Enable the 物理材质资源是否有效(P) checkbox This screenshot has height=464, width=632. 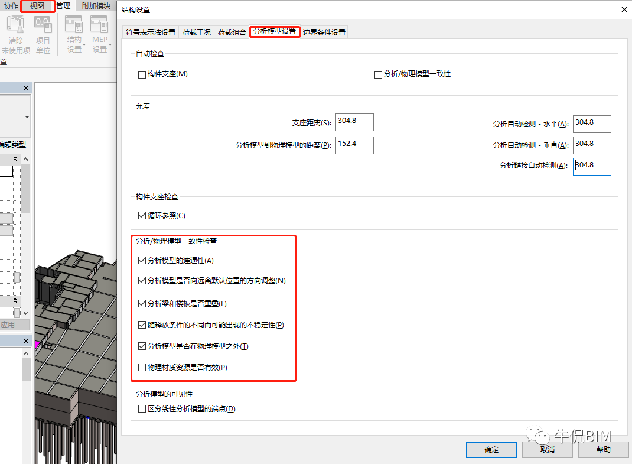[142, 367]
